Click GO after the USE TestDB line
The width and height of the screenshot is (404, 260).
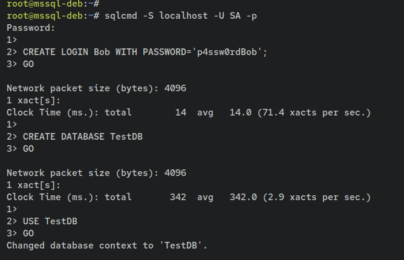pos(28,233)
